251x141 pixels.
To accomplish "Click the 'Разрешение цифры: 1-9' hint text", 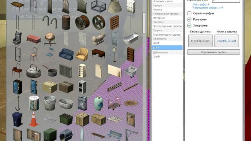I will point(207,8).
